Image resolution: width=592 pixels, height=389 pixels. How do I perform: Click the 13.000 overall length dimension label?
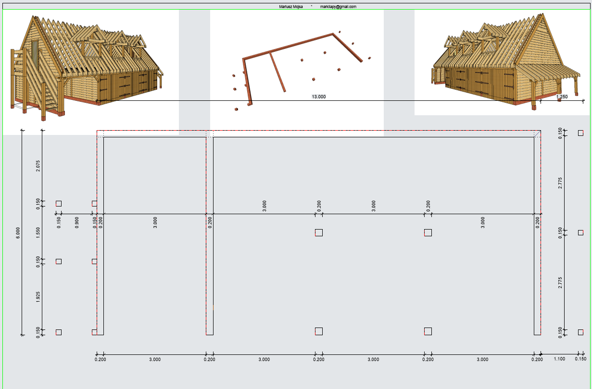pos(319,97)
